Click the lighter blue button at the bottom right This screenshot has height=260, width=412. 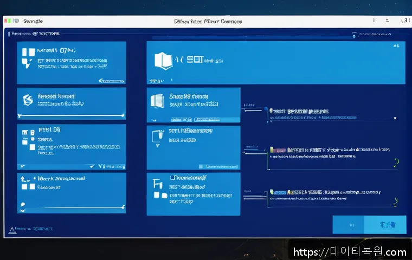click(385, 225)
